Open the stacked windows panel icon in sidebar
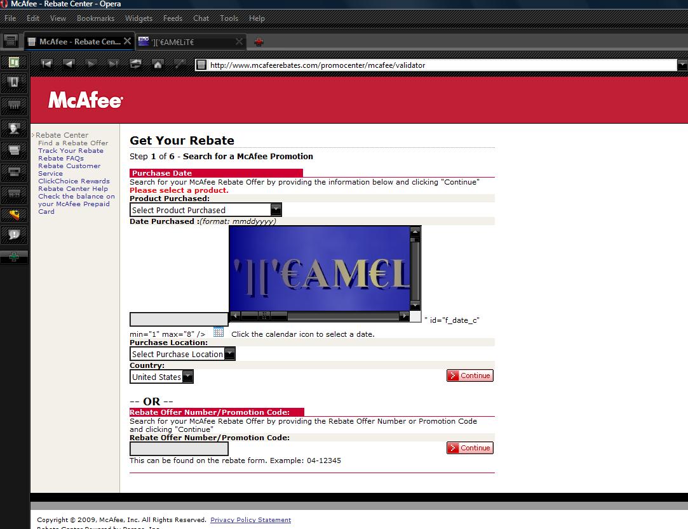The height and width of the screenshot is (529, 688). (x=14, y=150)
